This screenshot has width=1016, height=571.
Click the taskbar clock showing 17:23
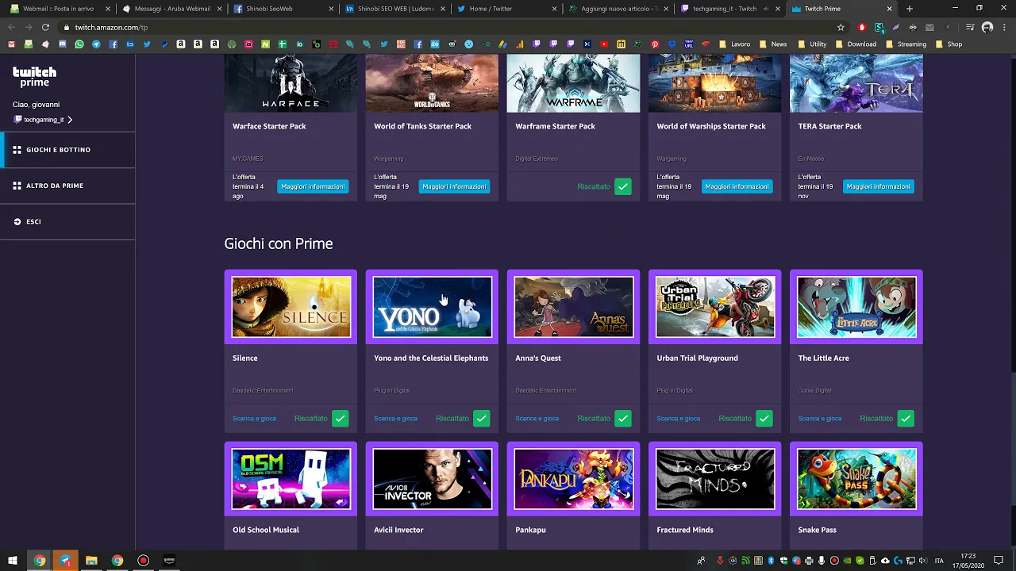(968, 561)
